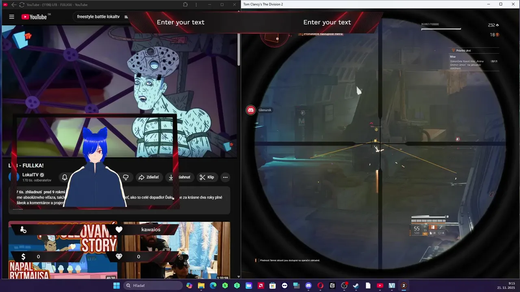Click the Discord overlay avatar for Glenursk
The width and height of the screenshot is (520, 292).
point(251,110)
